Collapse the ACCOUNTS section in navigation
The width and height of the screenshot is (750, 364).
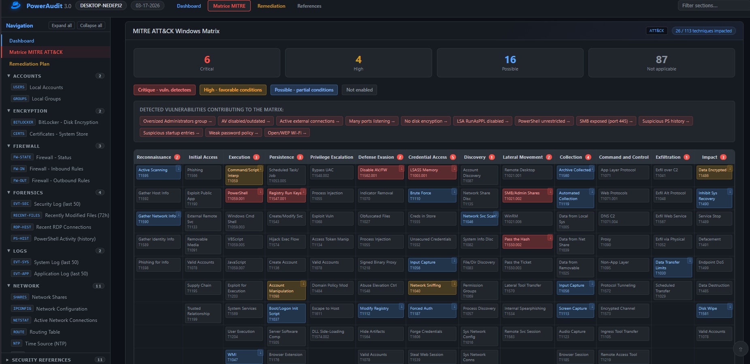point(55,76)
